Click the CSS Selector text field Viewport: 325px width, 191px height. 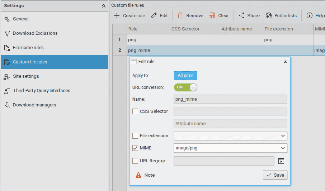coord(230,111)
